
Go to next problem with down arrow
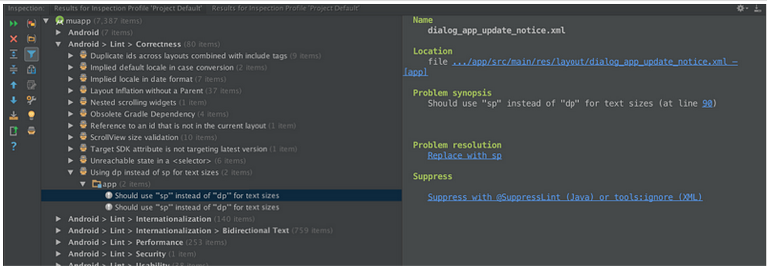pos(13,100)
